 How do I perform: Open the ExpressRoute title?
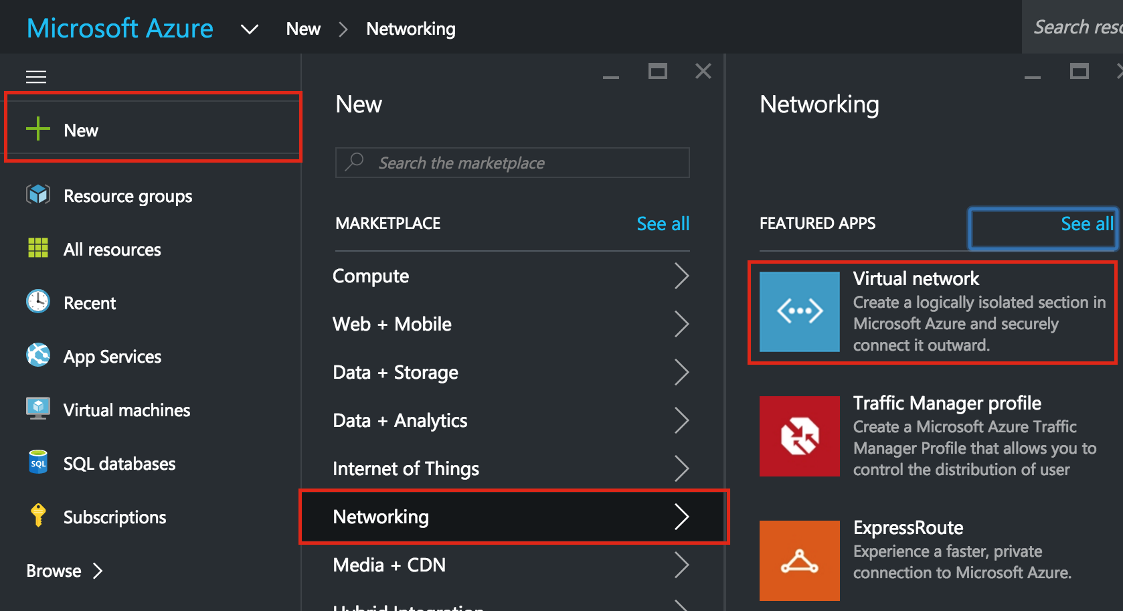pyautogui.click(x=908, y=527)
